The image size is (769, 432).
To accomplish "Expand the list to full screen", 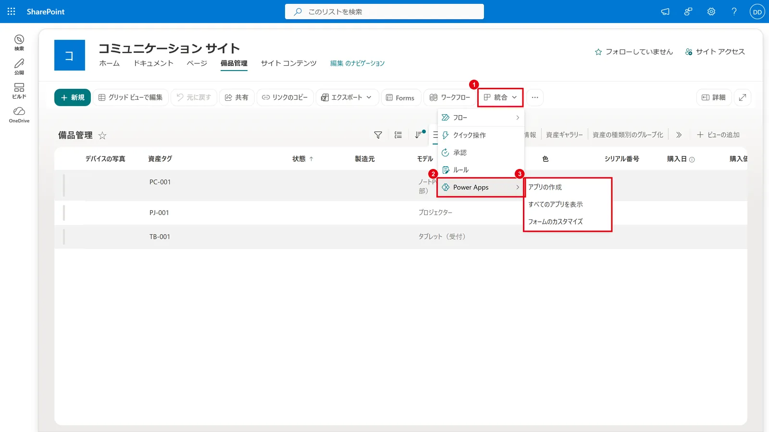I will (743, 97).
